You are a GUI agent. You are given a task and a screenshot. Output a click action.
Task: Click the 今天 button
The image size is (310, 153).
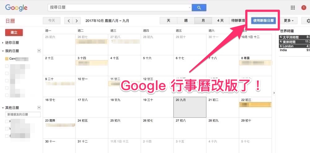tap(51, 21)
